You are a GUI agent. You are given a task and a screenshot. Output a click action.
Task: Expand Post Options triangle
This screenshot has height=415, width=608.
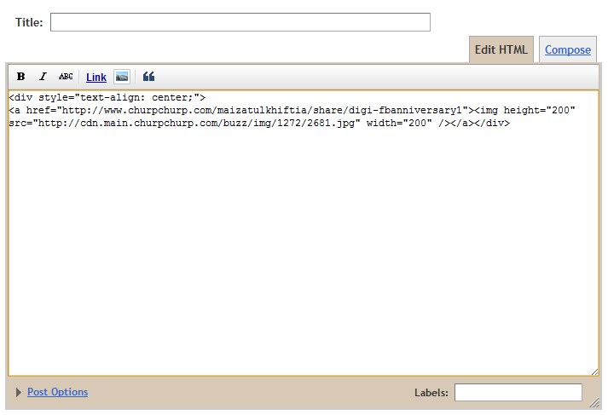[18, 393]
